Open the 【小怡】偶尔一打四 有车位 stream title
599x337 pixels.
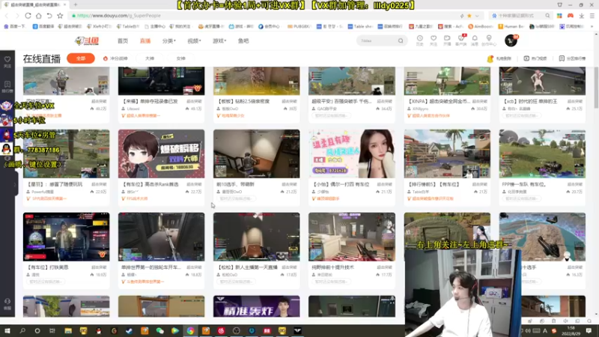click(341, 184)
